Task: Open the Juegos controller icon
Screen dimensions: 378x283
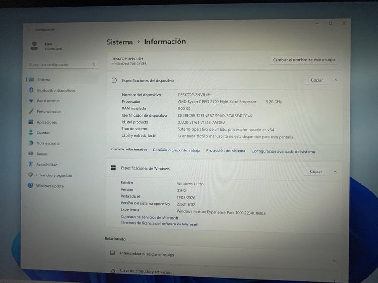Action: (31, 153)
